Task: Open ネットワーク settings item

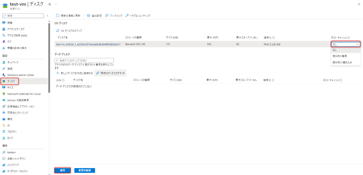Action: coord(13,62)
